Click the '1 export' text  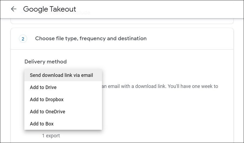pos(51,135)
